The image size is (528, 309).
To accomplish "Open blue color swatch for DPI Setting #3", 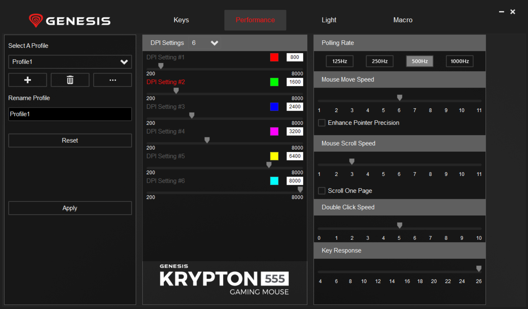I will click(x=274, y=107).
